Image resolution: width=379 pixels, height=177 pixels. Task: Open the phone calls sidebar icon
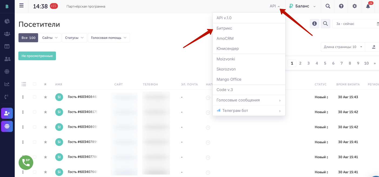click(x=7, y=97)
